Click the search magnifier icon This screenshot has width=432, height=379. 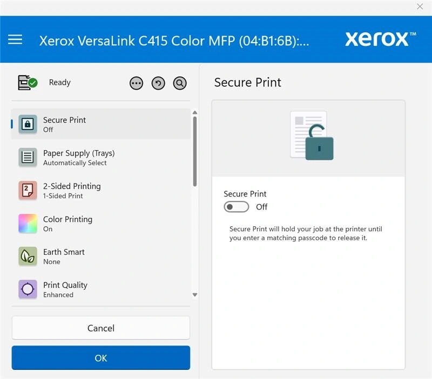[180, 83]
